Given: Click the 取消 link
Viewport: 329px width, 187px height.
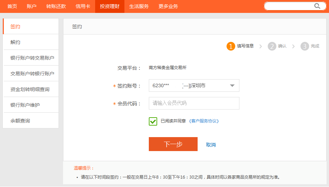Looking at the screenshot, I should click(211, 145).
